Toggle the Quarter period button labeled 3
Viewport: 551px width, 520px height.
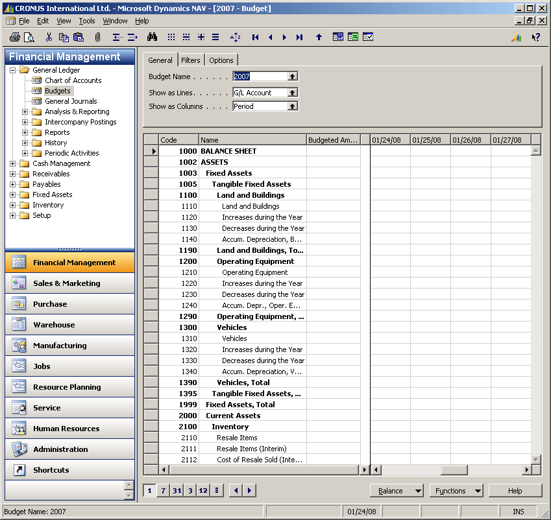pyautogui.click(x=190, y=491)
